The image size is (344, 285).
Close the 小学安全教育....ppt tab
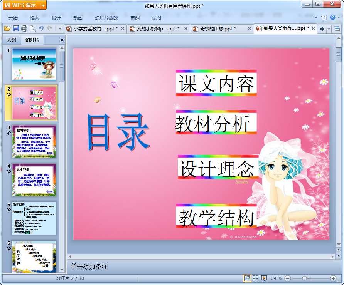123,28
